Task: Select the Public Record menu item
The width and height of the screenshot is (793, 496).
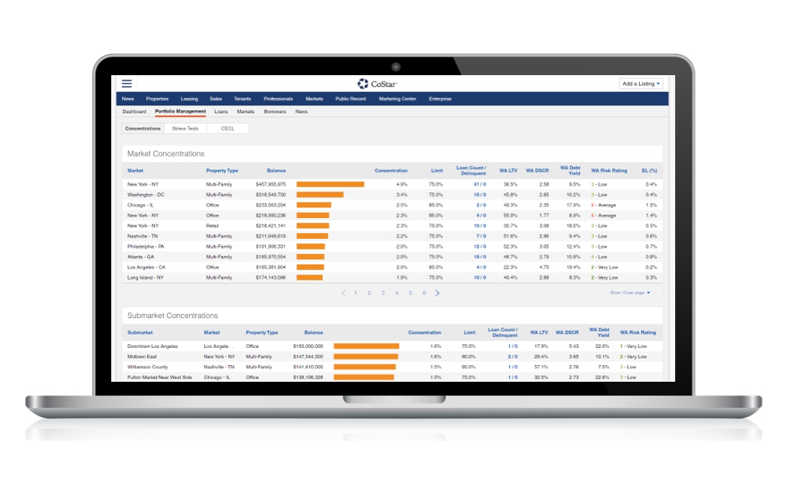Action: 351,98
